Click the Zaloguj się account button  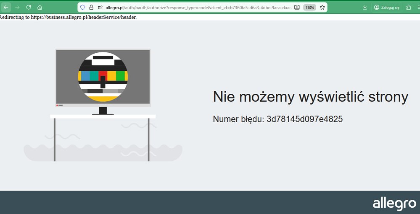387,8
